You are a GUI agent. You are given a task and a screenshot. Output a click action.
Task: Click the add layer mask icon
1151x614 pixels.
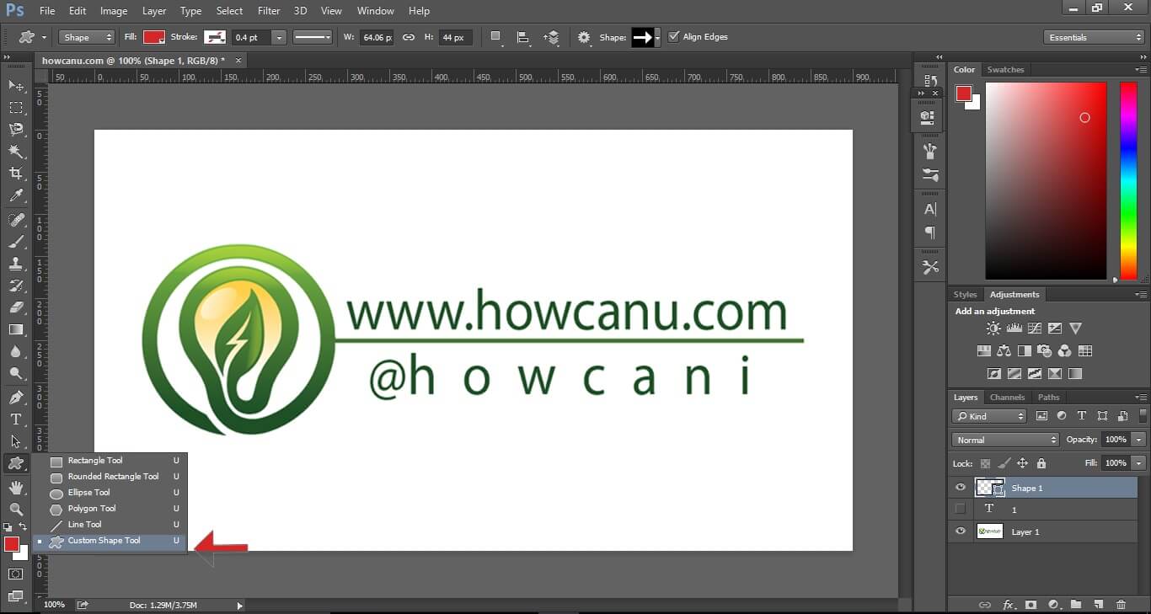tap(1031, 605)
